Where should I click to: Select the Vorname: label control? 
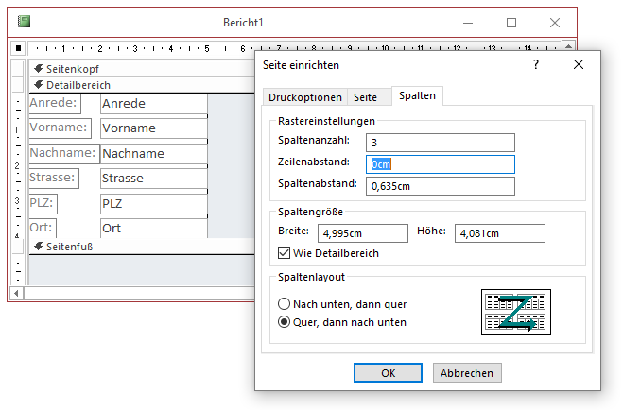click(60, 128)
